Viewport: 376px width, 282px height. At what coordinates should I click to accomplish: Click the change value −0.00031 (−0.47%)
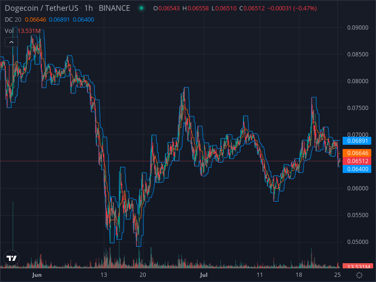[292, 8]
